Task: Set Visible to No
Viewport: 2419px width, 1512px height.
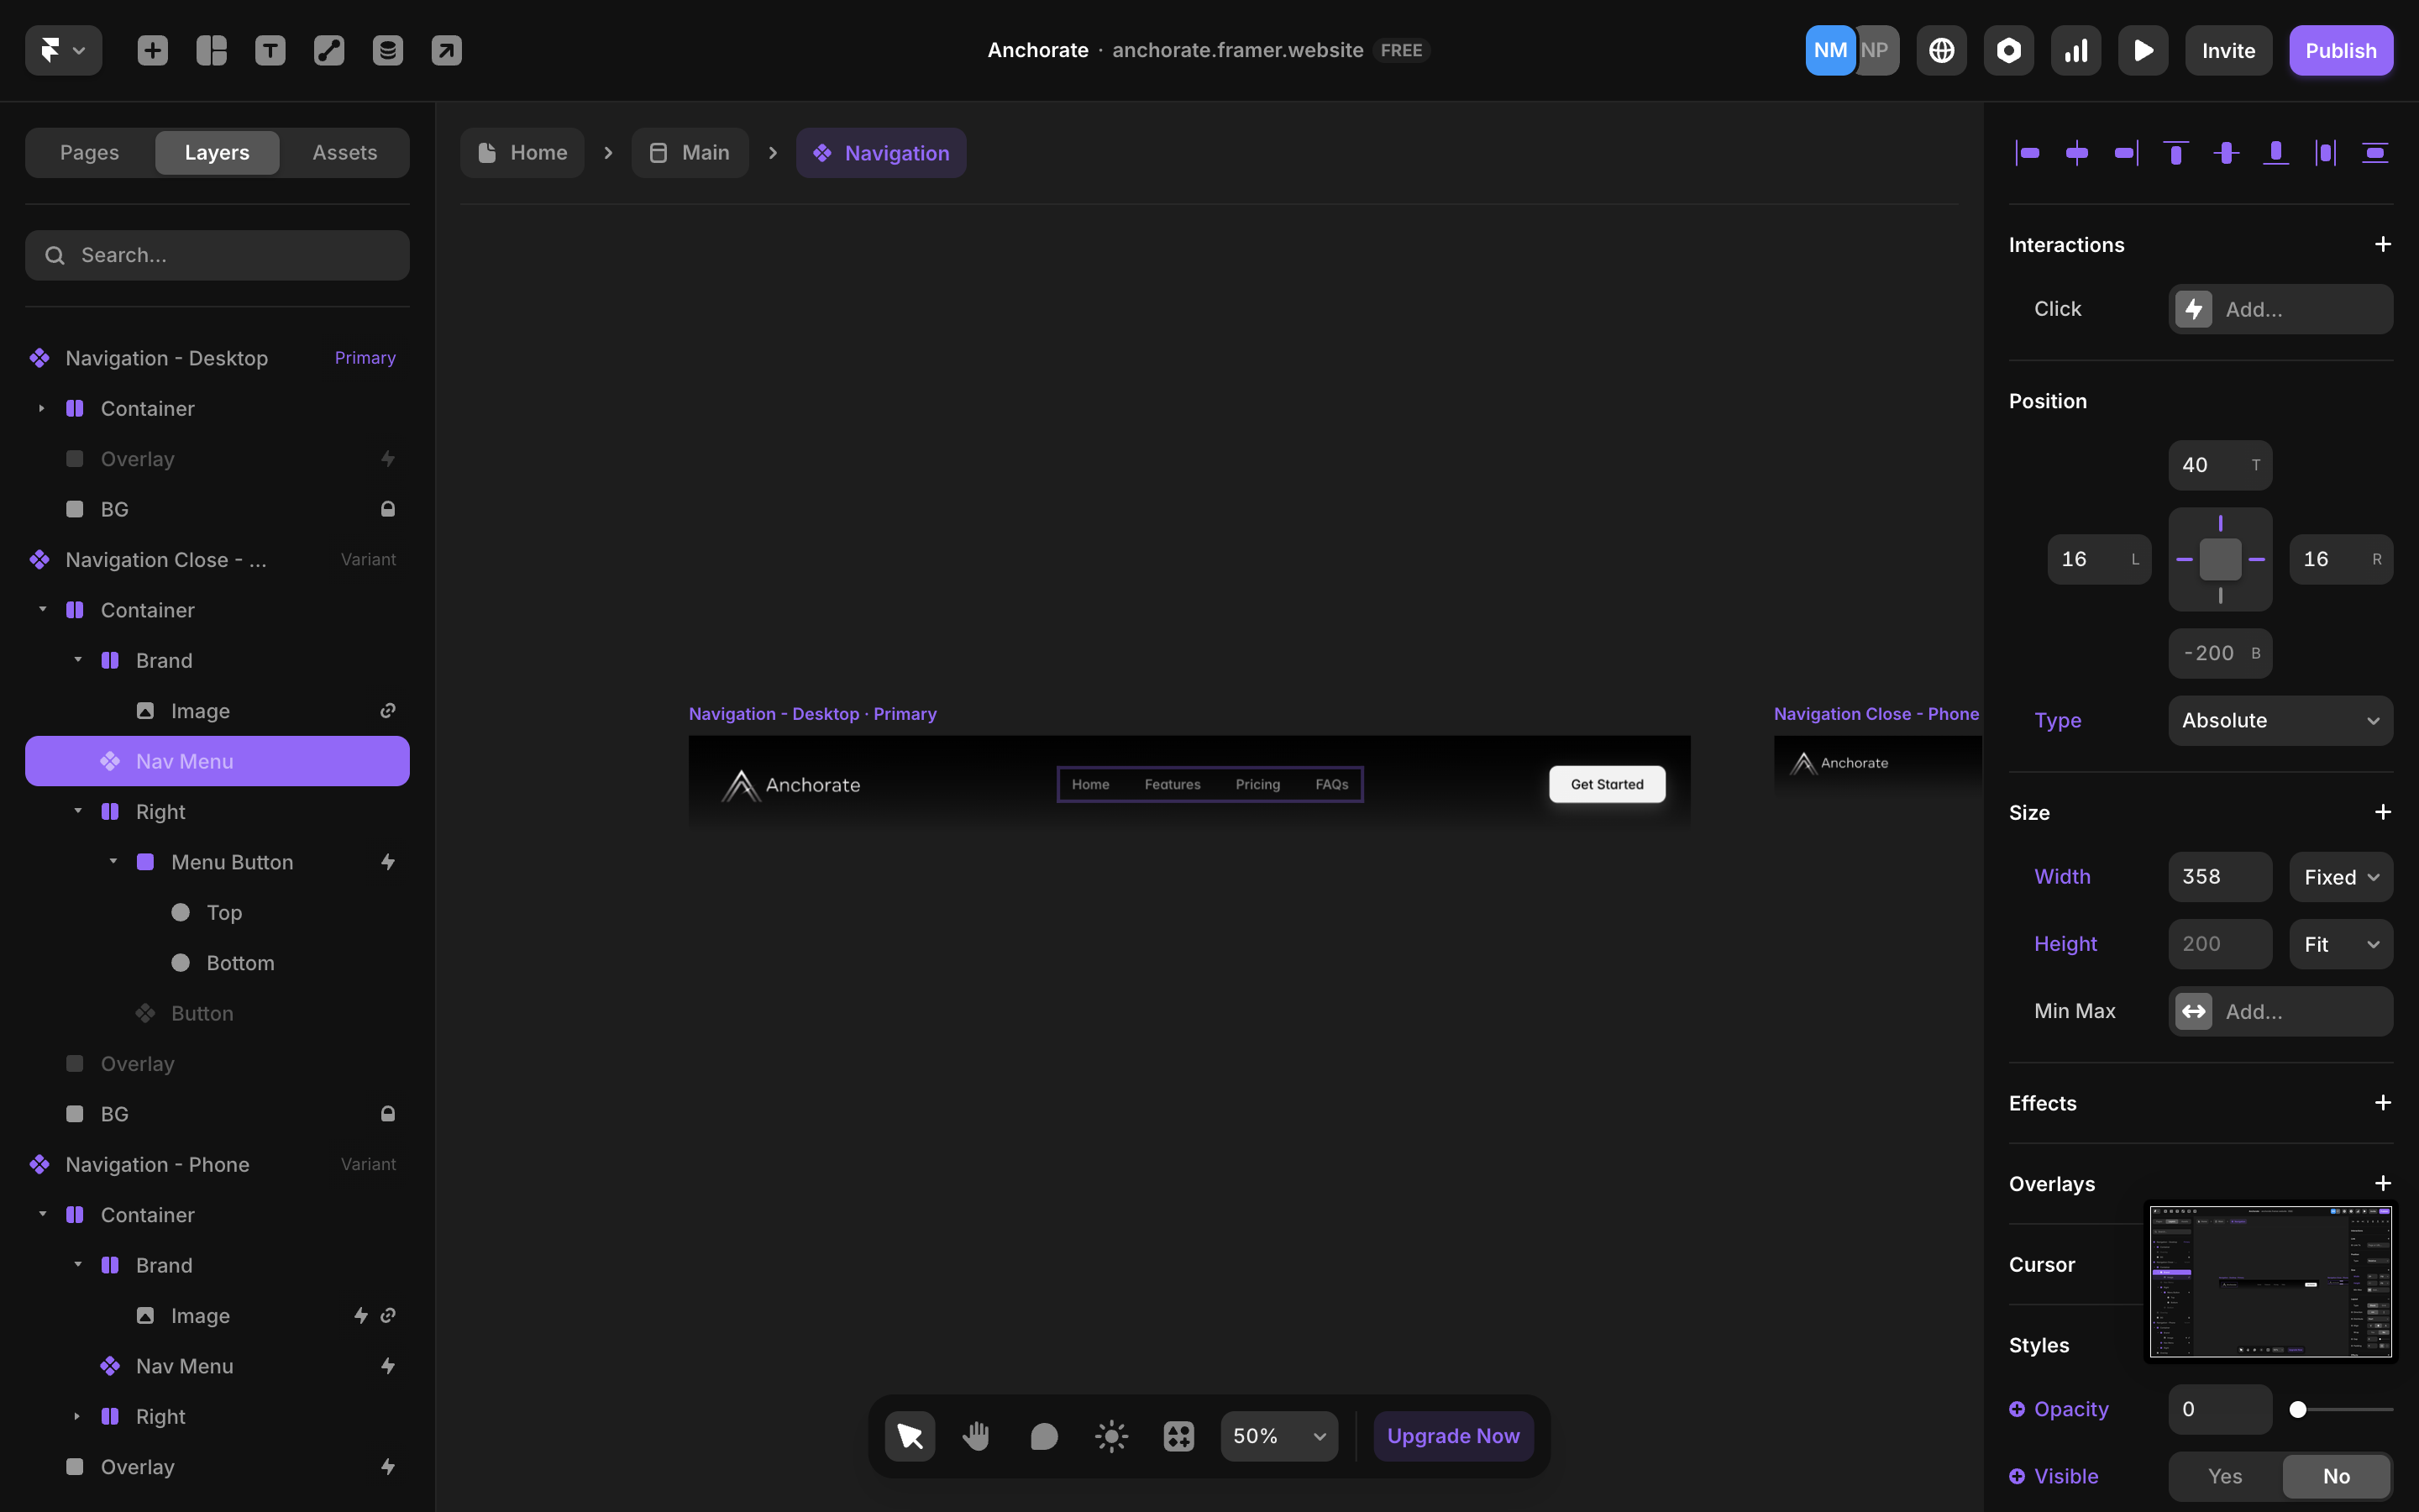Action: (2336, 1476)
